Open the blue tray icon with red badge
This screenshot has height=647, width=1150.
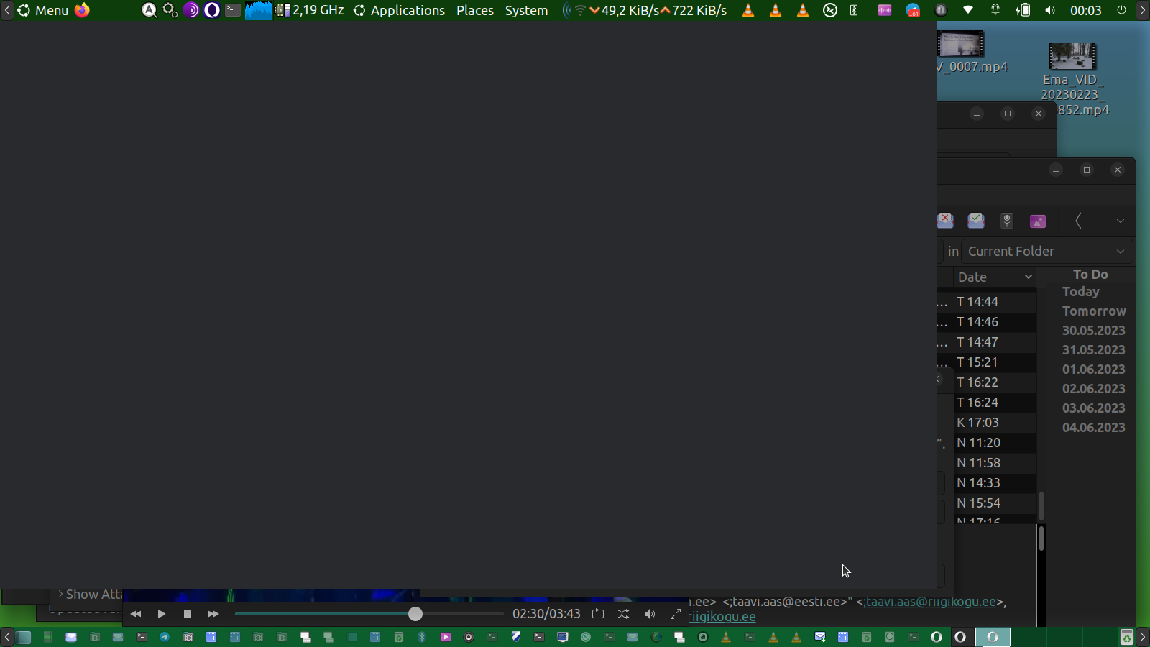click(913, 10)
